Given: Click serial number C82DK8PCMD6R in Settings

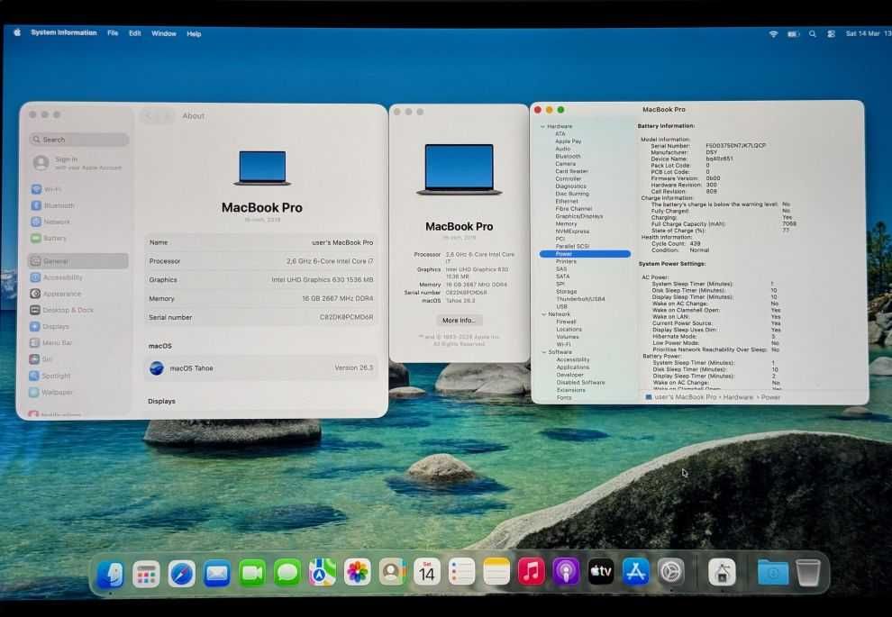Looking at the screenshot, I should point(347,317).
